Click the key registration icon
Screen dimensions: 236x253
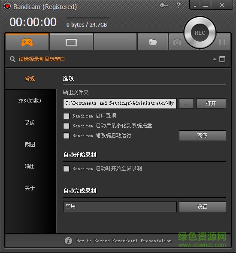point(164,6)
